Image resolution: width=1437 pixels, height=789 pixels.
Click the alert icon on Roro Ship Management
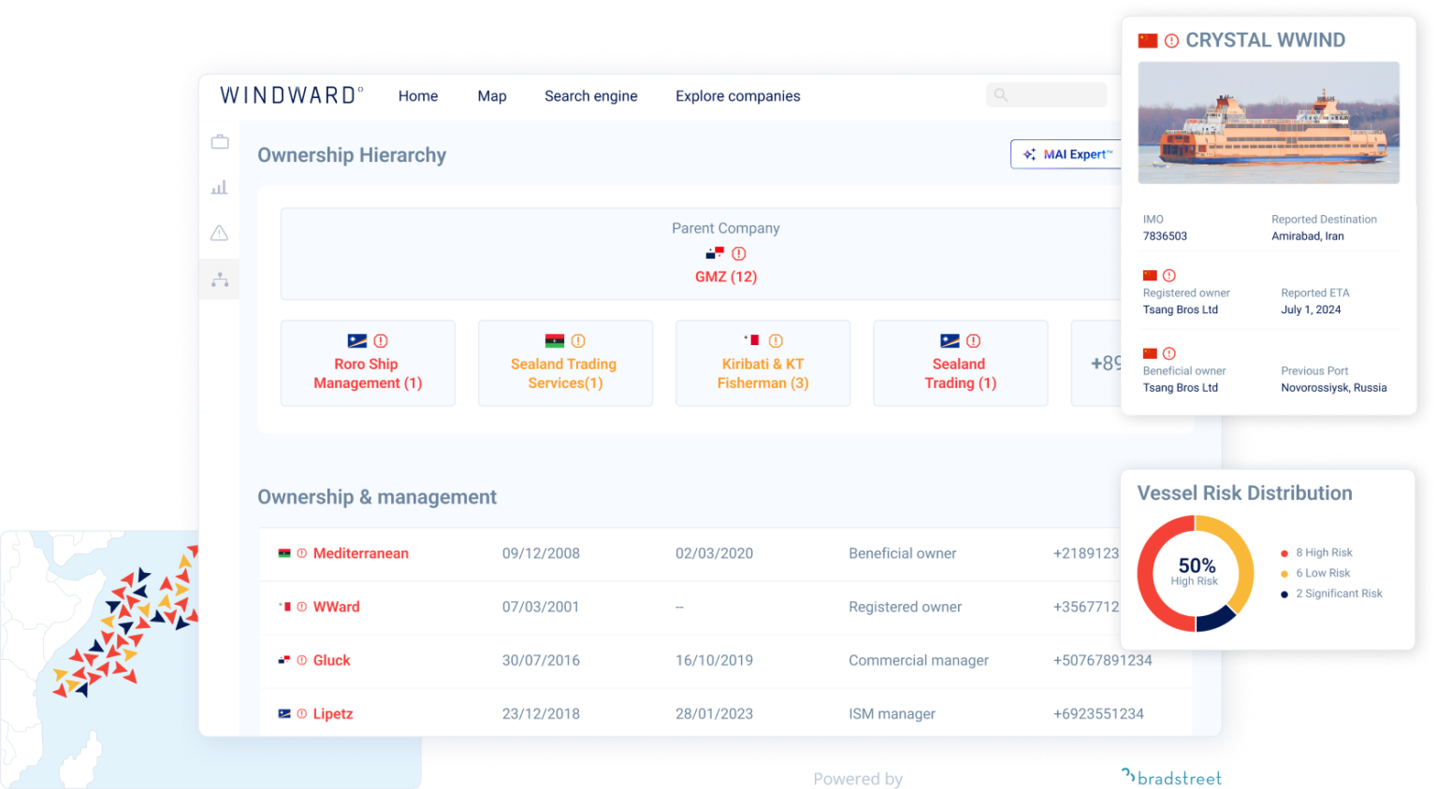pos(381,341)
